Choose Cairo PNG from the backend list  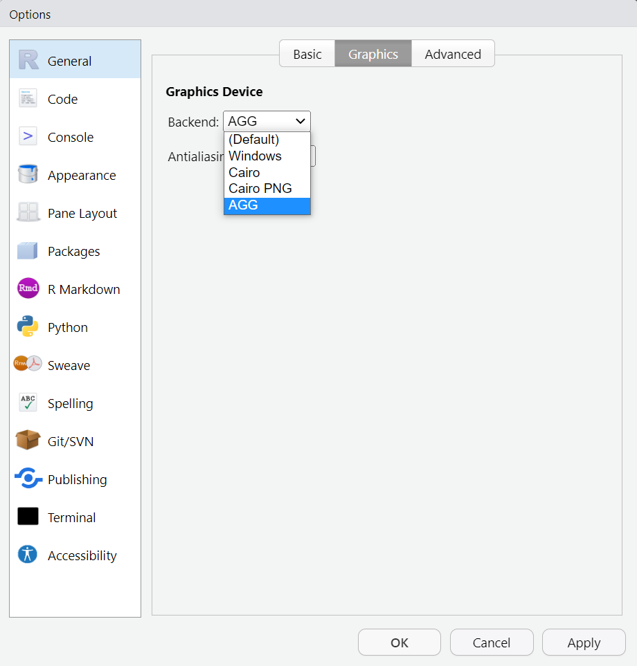(x=260, y=189)
